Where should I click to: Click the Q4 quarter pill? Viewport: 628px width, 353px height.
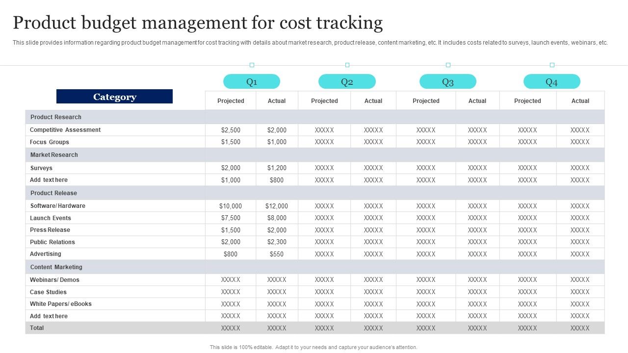(552, 81)
